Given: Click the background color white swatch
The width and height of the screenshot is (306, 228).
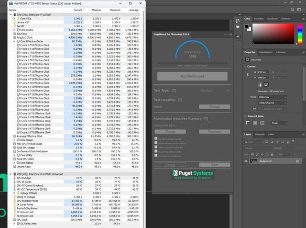Looking at the screenshot, I should tap(249, 29).
